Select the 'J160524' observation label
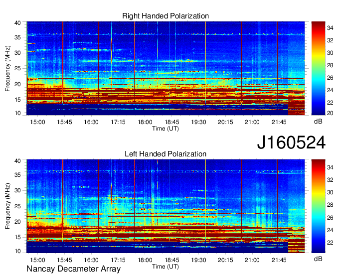The height and width of the screenshot is (275, 339). point(291,142)
